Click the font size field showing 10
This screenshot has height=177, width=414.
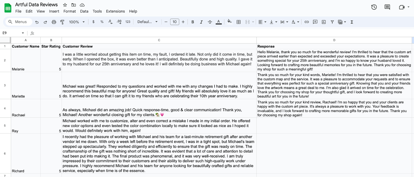tap(174, 22)
